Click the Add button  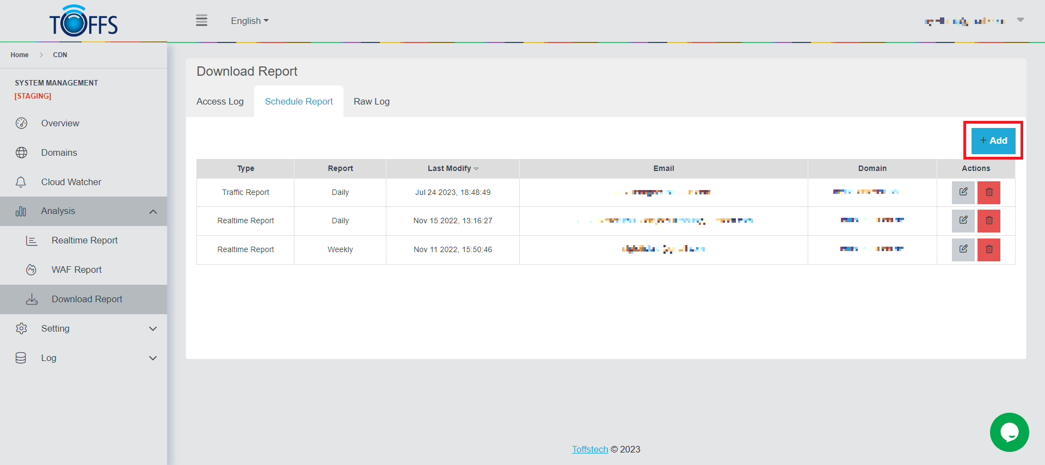pyautogui.click(x=993, y=141)
